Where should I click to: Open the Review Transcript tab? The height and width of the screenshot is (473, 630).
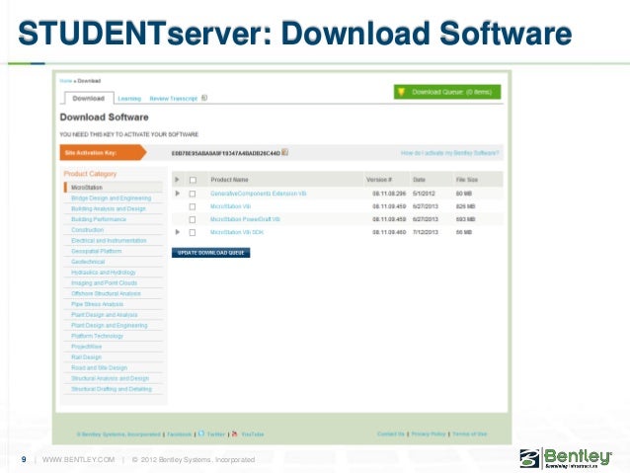tap(174, 99)
